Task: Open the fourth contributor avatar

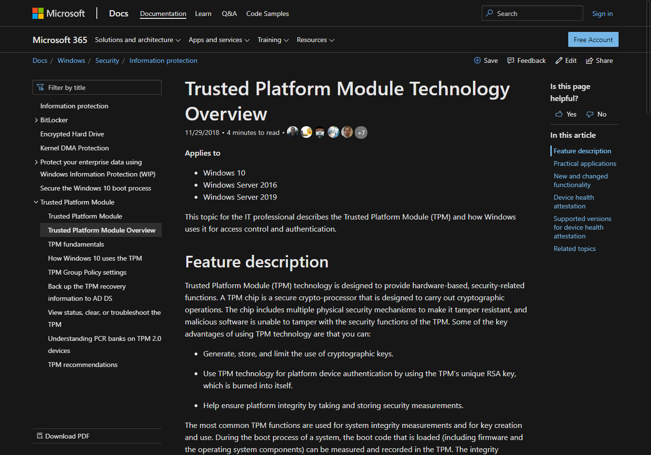Action: tap(333, 132)
